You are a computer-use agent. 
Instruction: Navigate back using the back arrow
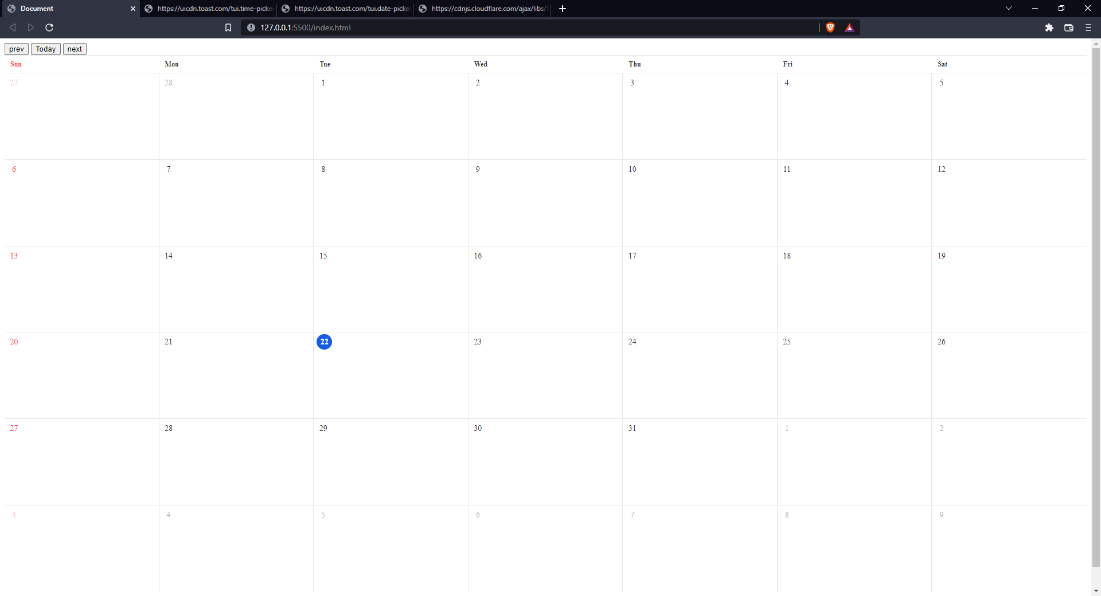(13, 27)
